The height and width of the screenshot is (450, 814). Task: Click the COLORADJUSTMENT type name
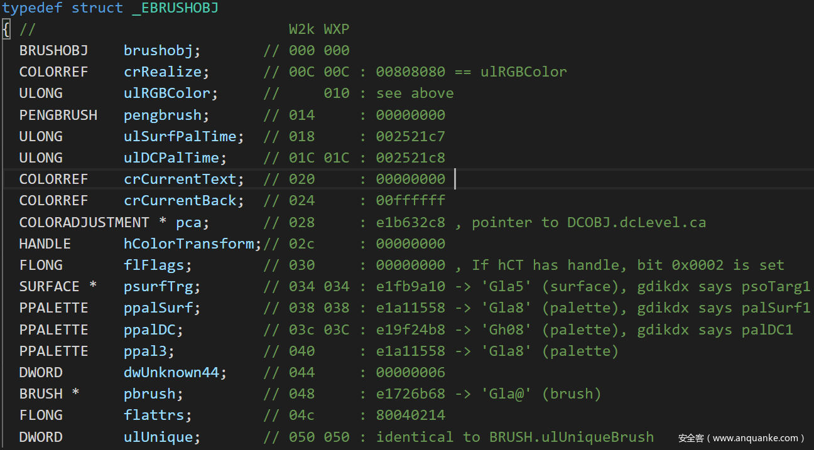pos(84,222)
